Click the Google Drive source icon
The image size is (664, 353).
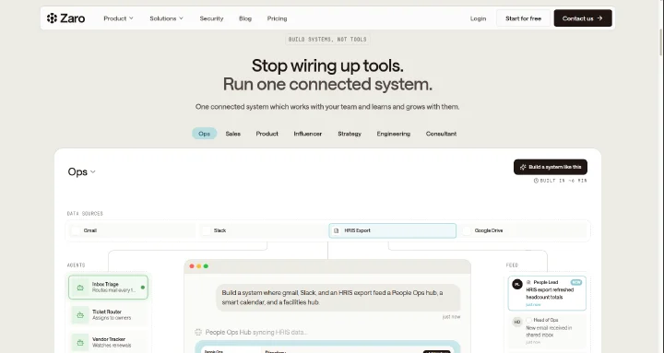[467, 230]
